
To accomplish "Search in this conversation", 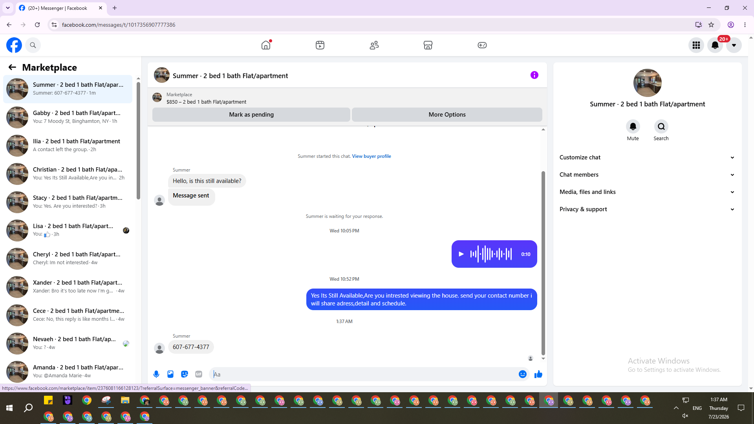I will pyautogui.click(x=661, y=126).
